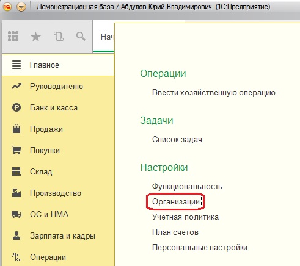Open the ОС и НМА section
This screenshot has height=266, width=300.
[x=58, y=215]
